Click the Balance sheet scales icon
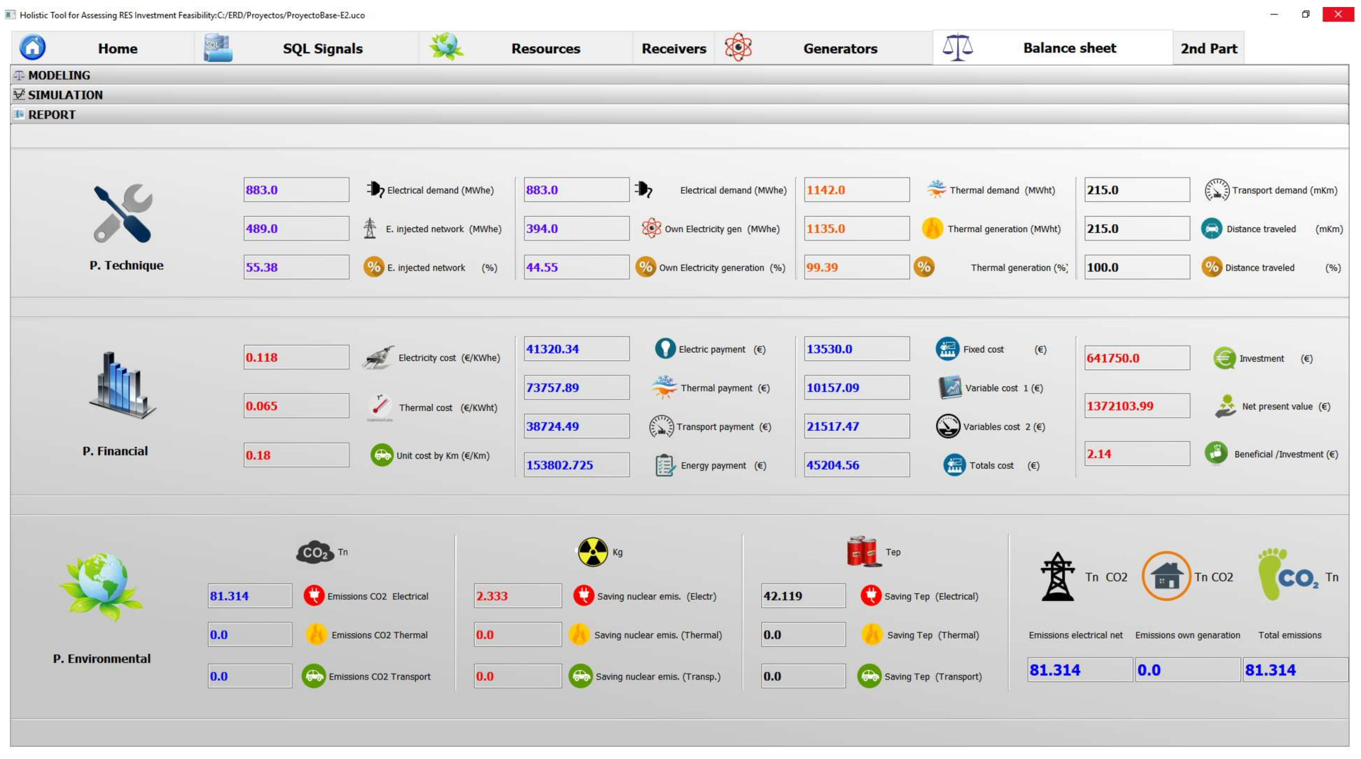This screenshot has height=759, width=1361. 957,47
